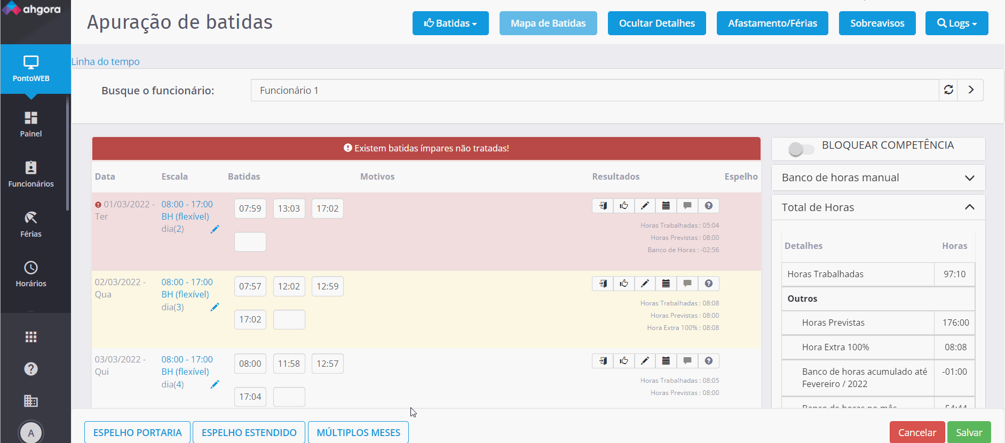Image resolution: width=1005 pixels, height=443 pixels.
Task: Edit the schedule pencil for 01/03/2022
Action: [215, 229]
